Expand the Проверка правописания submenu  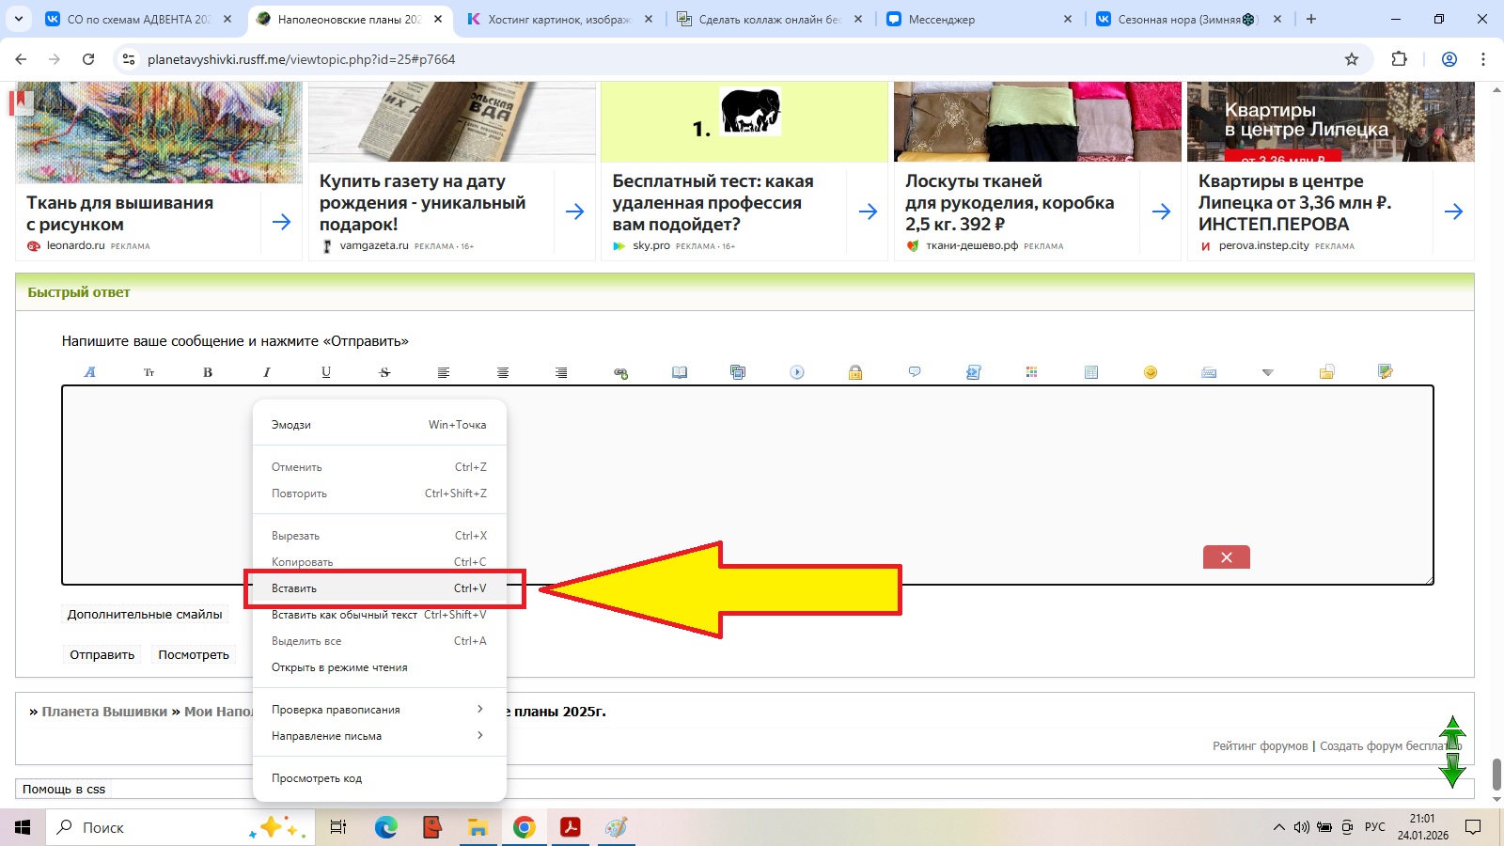(x=379, y=710)
